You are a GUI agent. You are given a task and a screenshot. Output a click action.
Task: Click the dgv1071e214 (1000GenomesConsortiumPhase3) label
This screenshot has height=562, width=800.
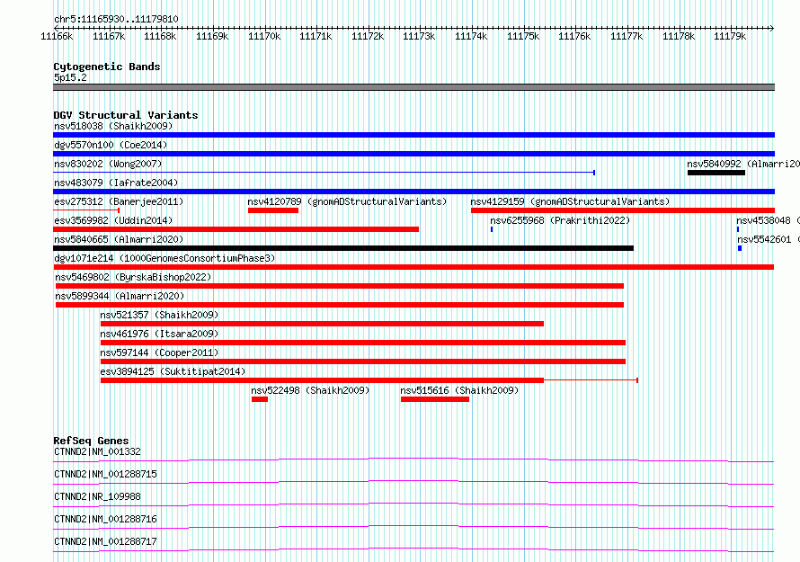[x=164, y=258]
